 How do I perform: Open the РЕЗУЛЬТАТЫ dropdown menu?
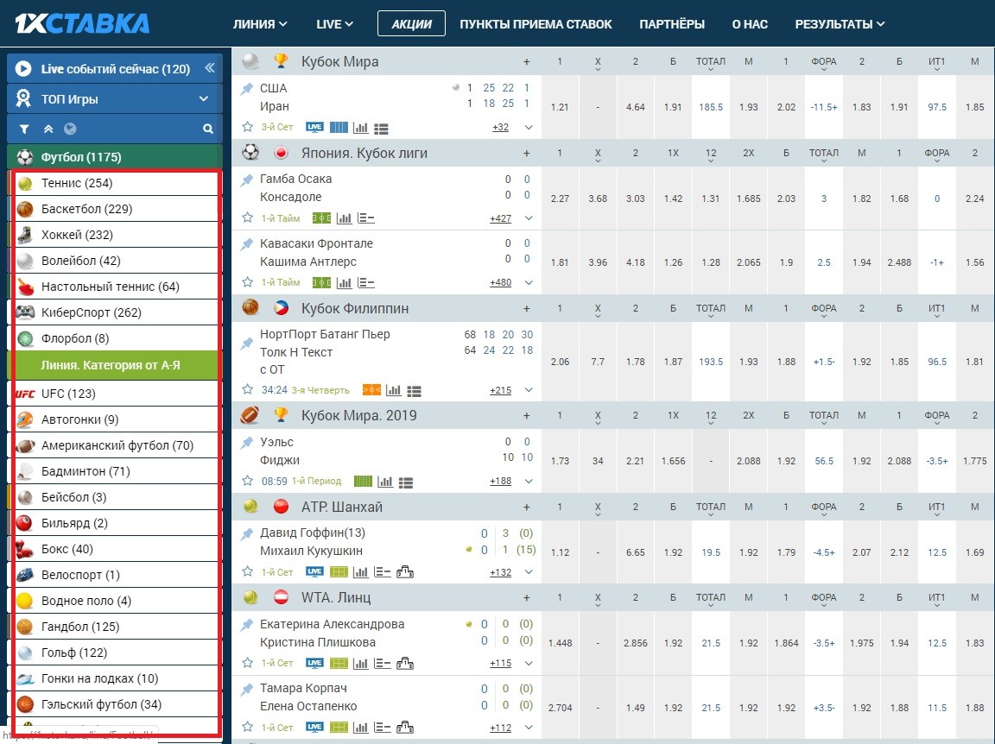pyautogui.click(x=840, y=24)
